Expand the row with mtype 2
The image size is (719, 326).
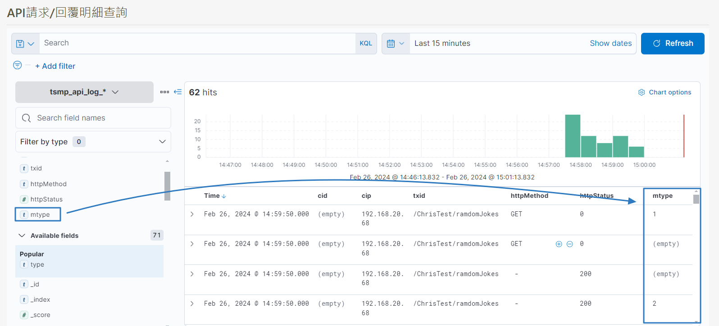click(x=192, y=304)
